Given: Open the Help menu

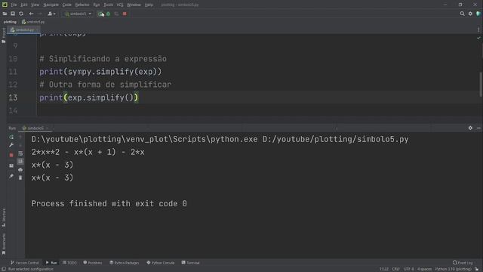Looking at the screenshot, I should point(149,5).
